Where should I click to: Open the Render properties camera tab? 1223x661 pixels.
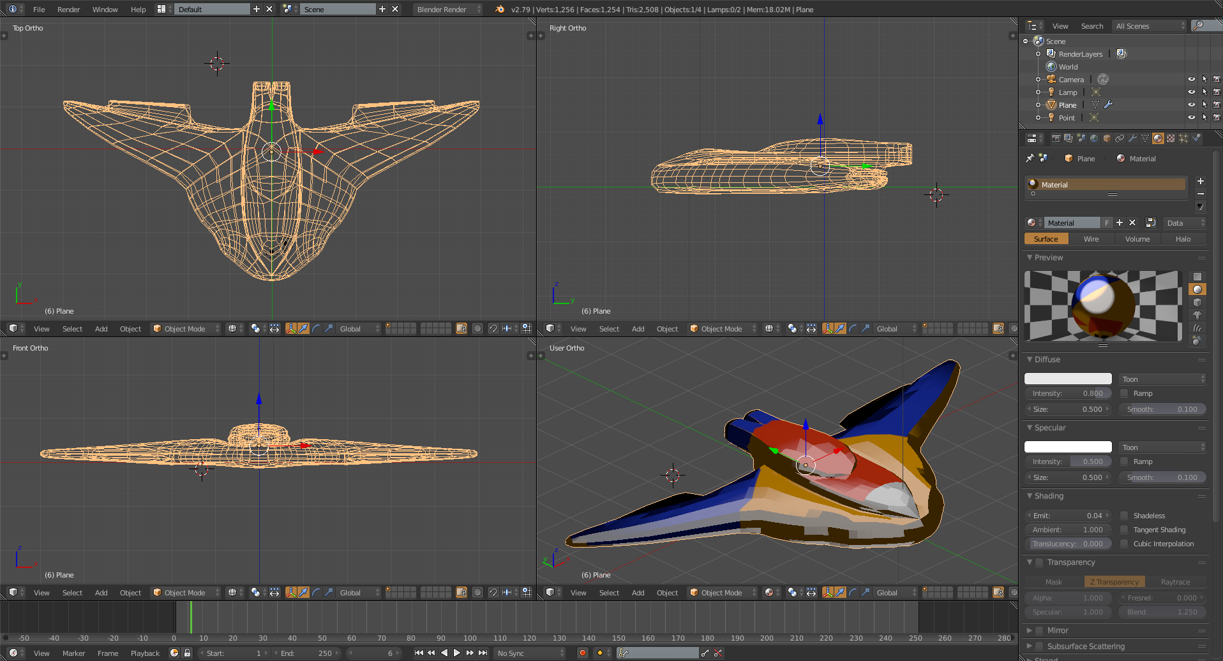(x=1056, y=138)
